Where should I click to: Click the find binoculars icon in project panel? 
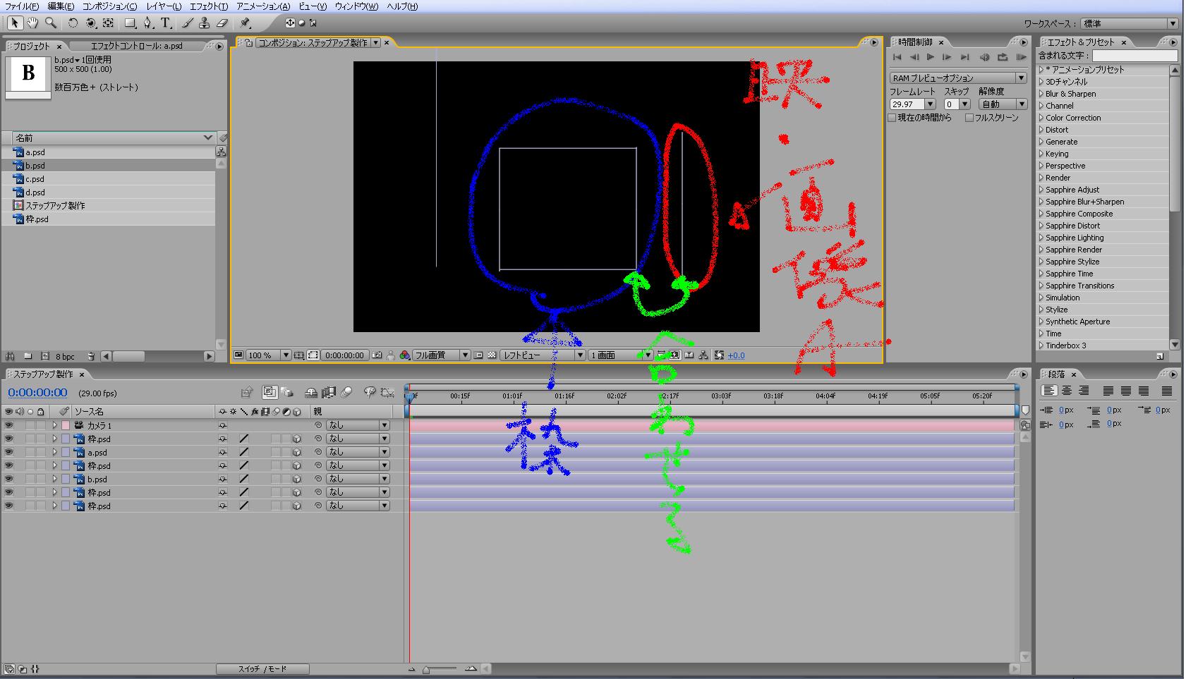10,356
